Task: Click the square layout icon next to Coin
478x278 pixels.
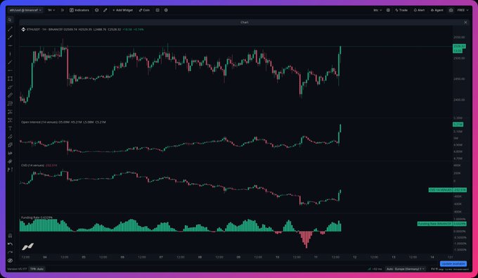Action: (x=157, y=10)
